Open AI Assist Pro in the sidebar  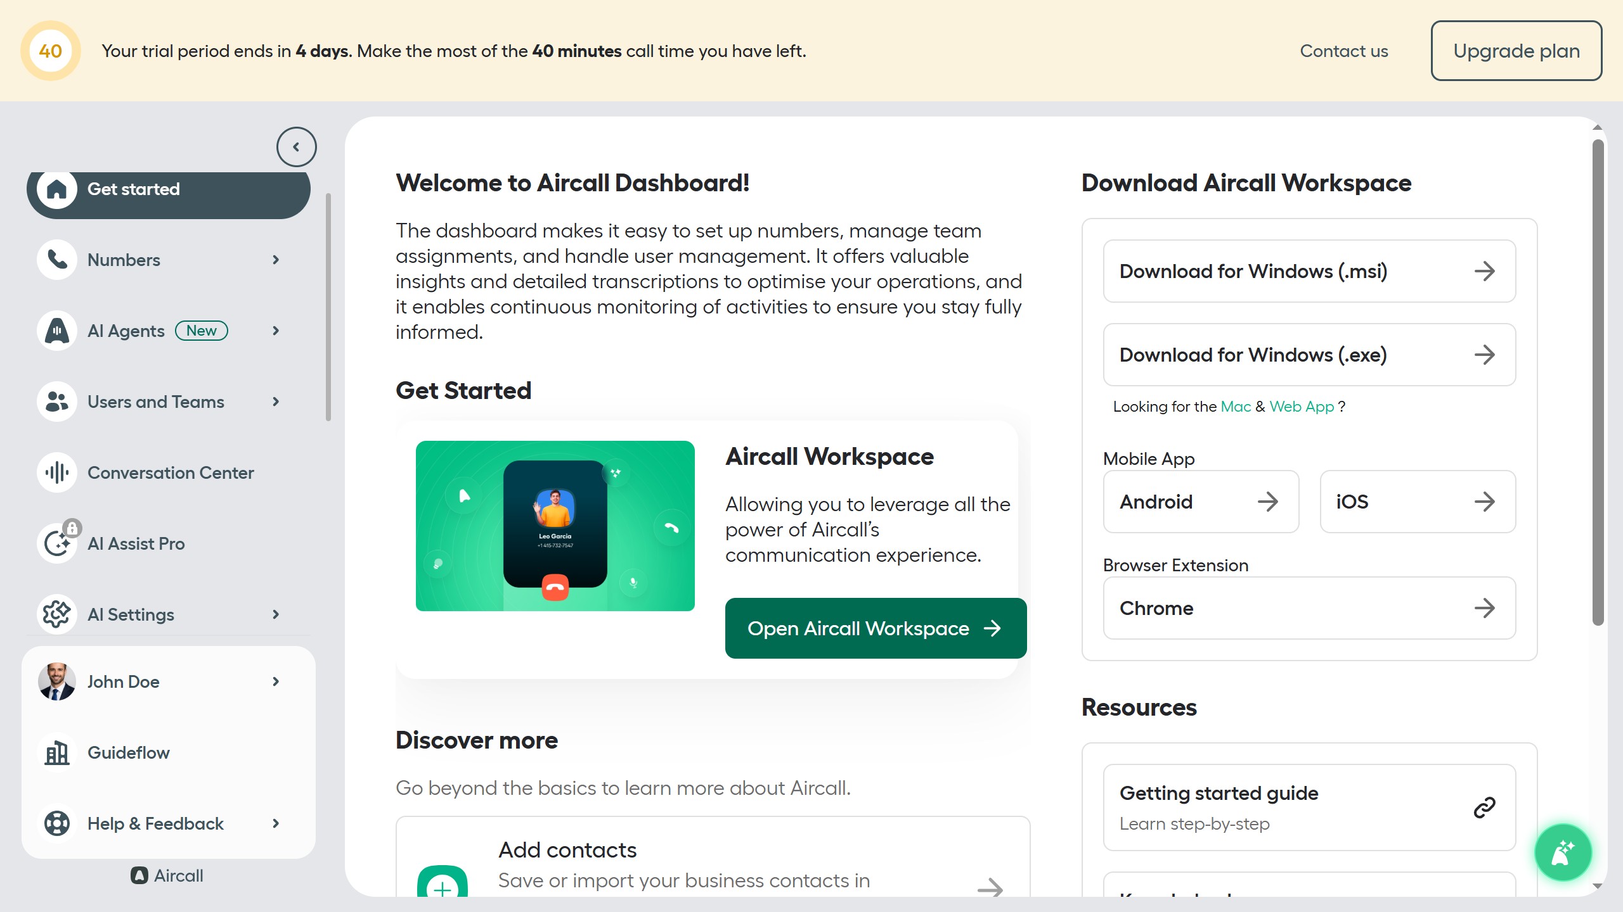coord(169,543)
